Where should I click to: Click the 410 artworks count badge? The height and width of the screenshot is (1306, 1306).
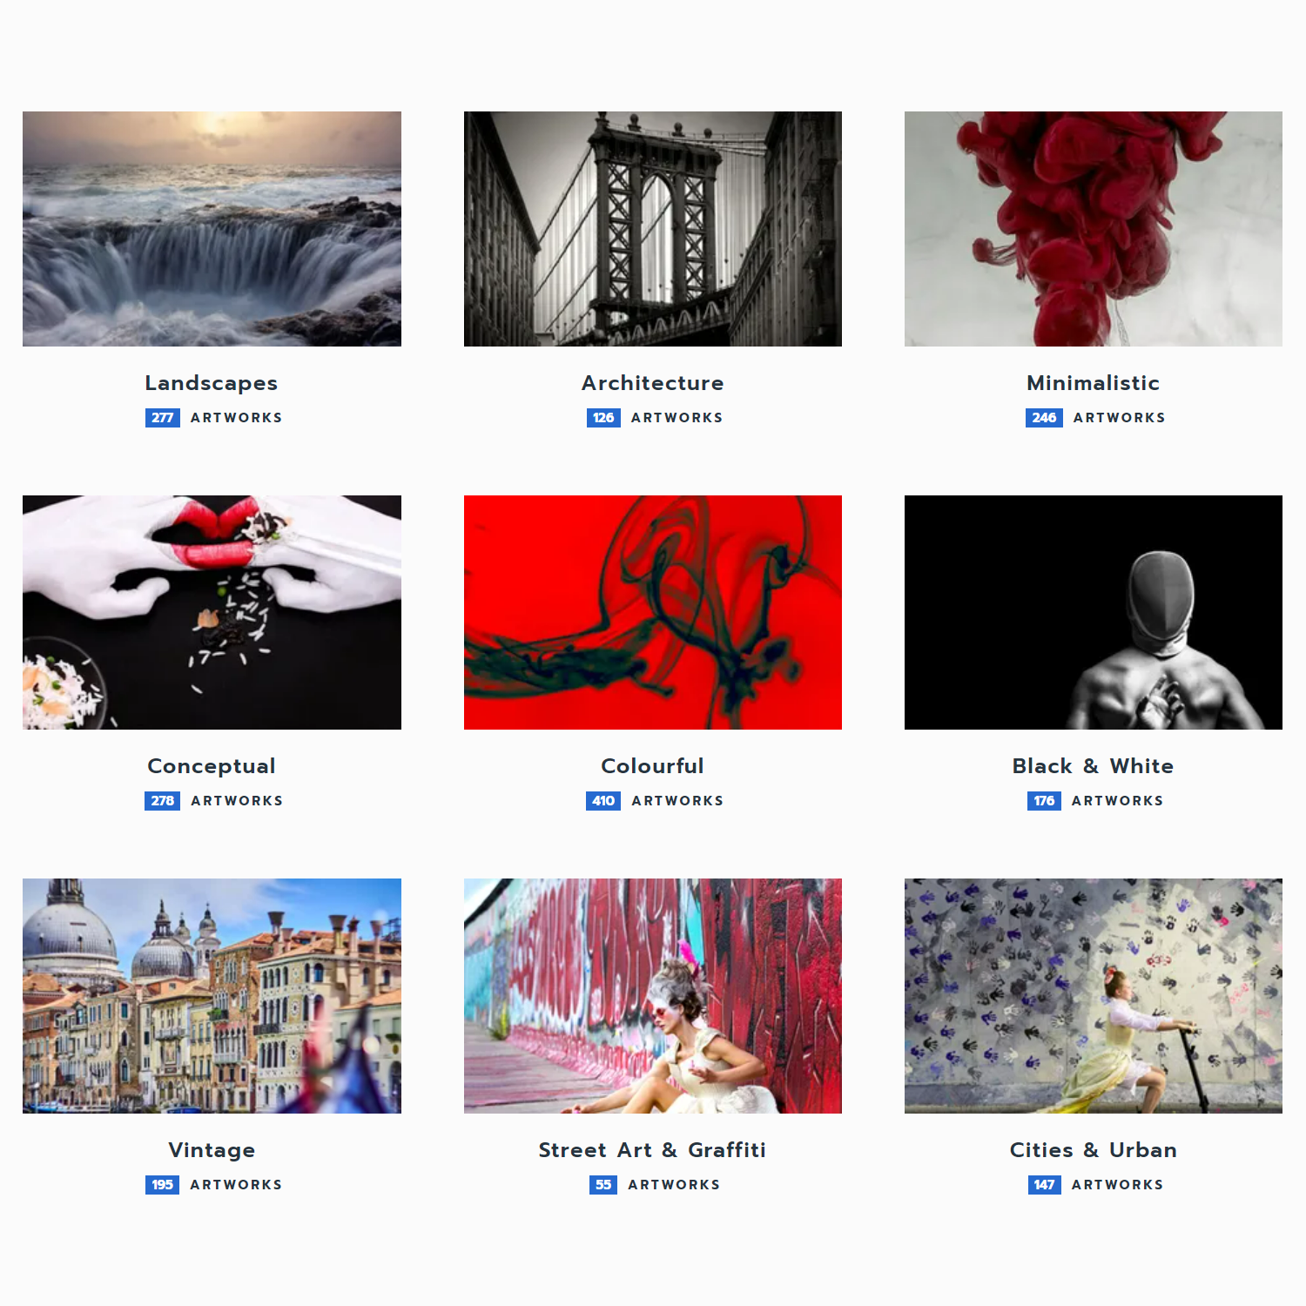point(603,801)
